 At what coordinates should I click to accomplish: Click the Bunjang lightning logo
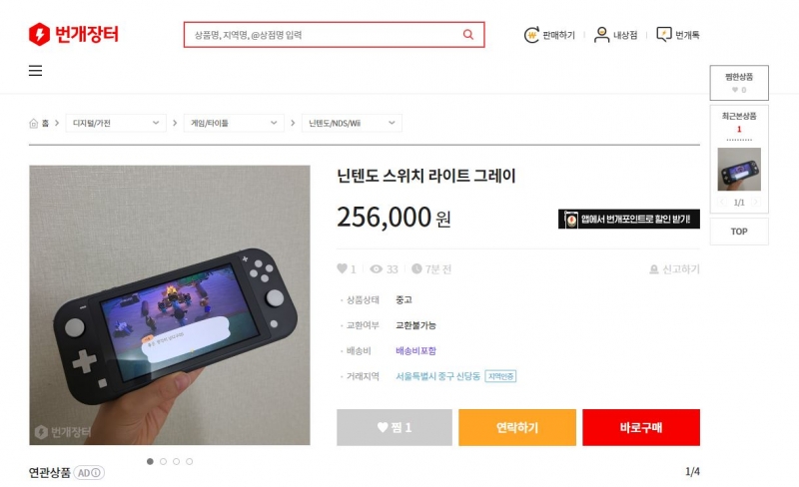tap(39, 34)
